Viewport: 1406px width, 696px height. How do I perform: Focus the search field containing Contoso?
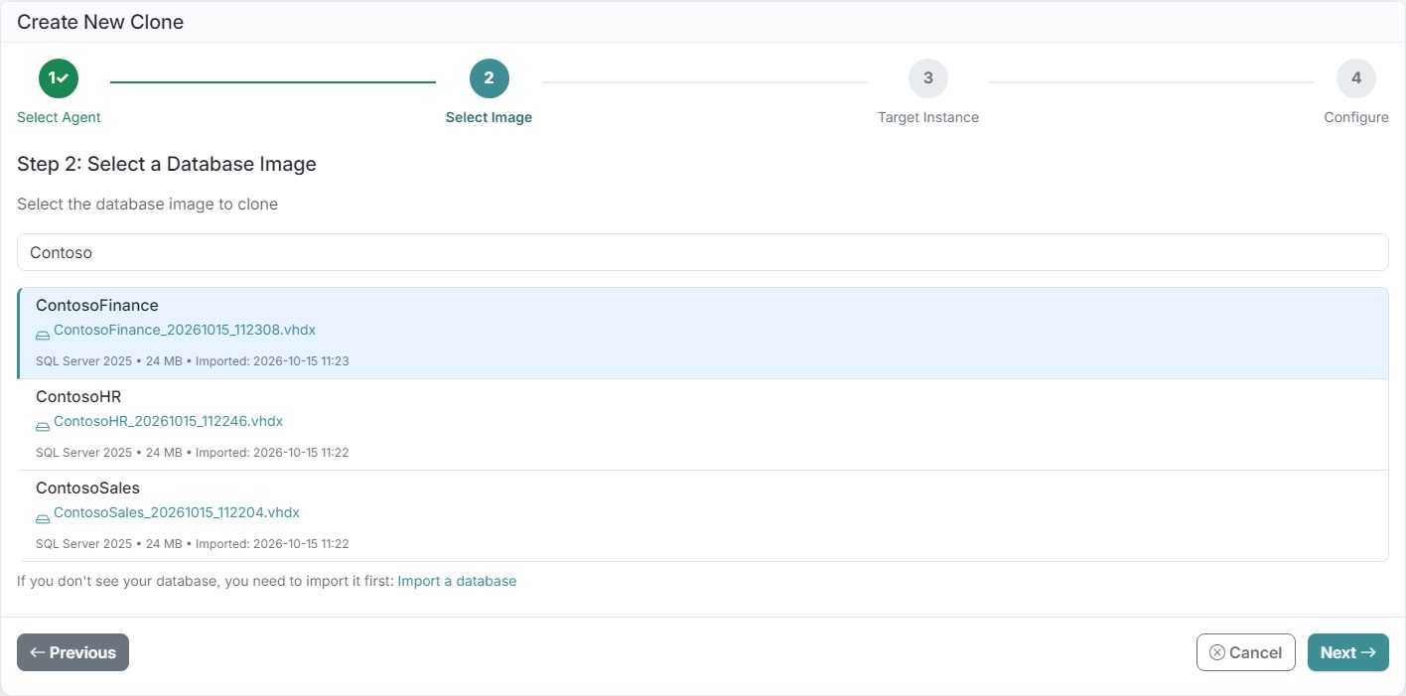(x=703, y=252)
